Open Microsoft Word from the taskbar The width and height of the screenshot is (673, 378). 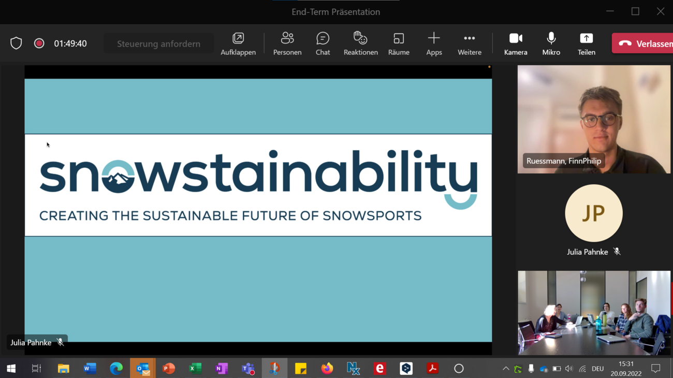pos(90,369)
